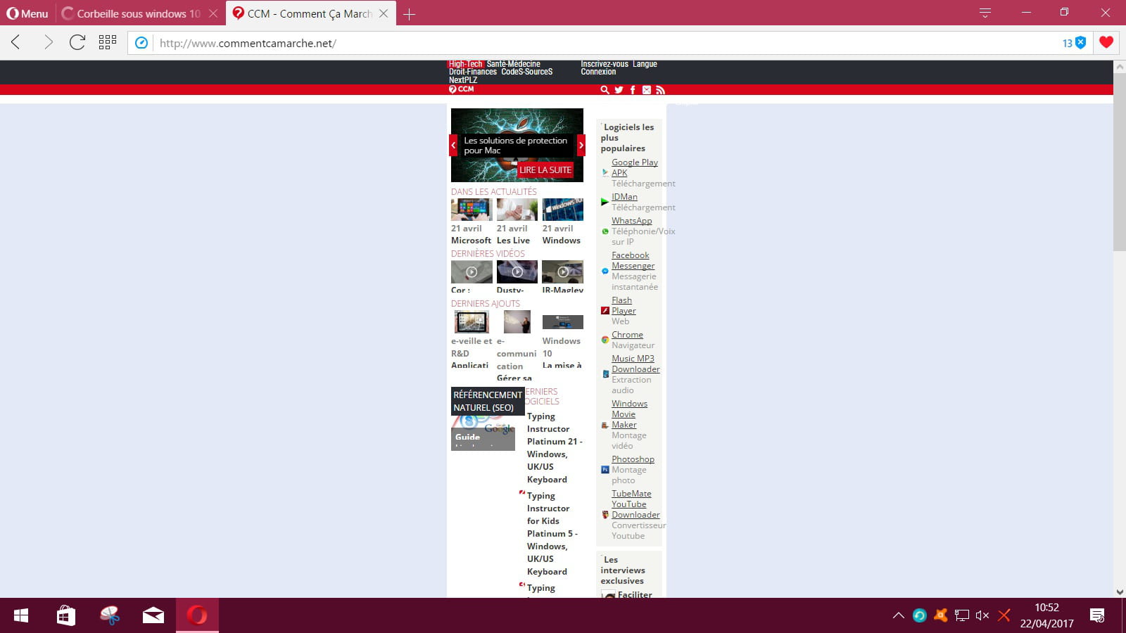Click the muted volume tray icon
Screen dimensions: 1126x633
click(x=982, y=615)
